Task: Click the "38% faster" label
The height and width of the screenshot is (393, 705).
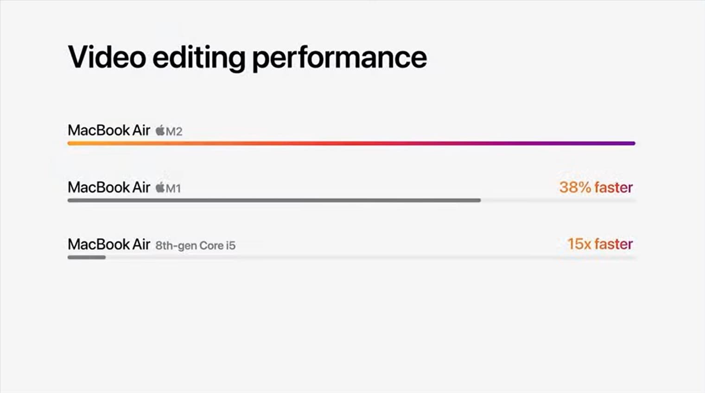Action: 596,187
